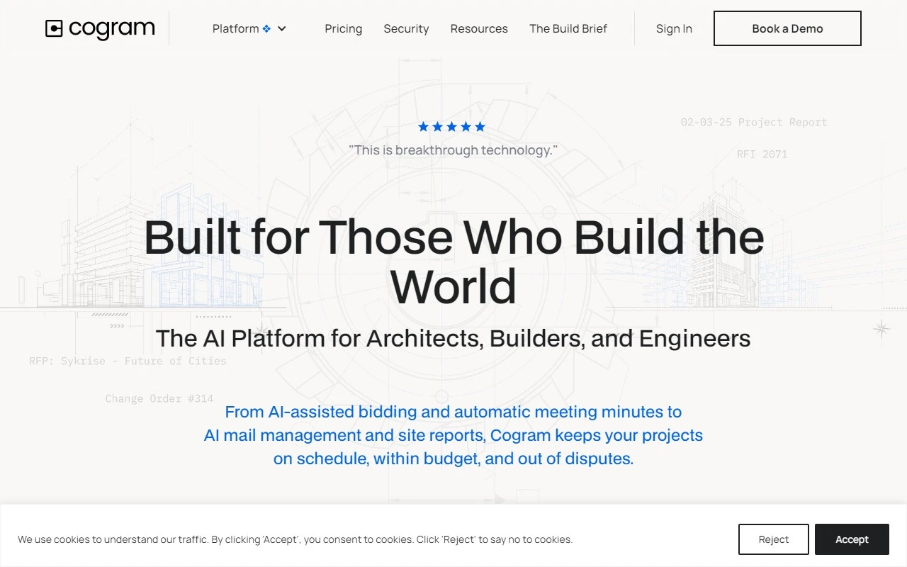The image size is (907, 567).
Task: Click the chevron next to Platform
Action: 282,29
